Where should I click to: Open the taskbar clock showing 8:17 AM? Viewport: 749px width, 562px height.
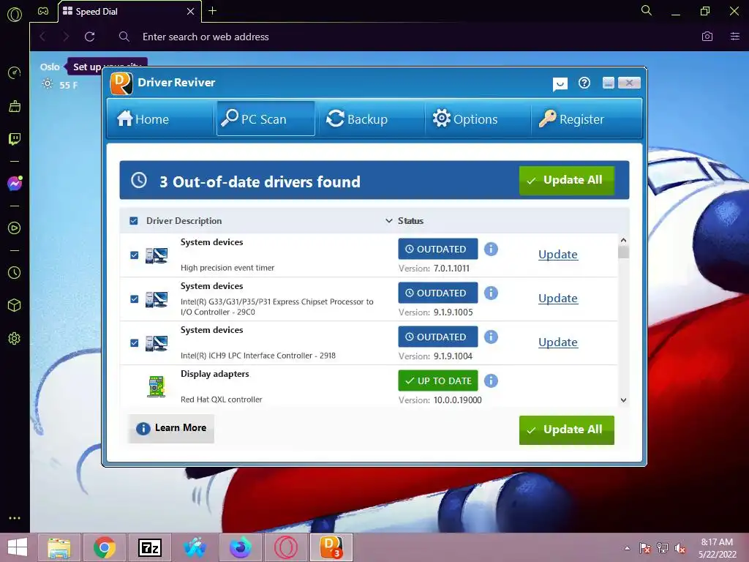click(717, 548)
